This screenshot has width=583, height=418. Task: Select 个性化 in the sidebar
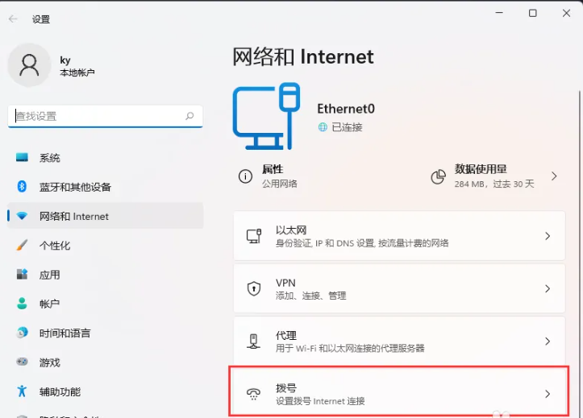click(x=105, y=246)
